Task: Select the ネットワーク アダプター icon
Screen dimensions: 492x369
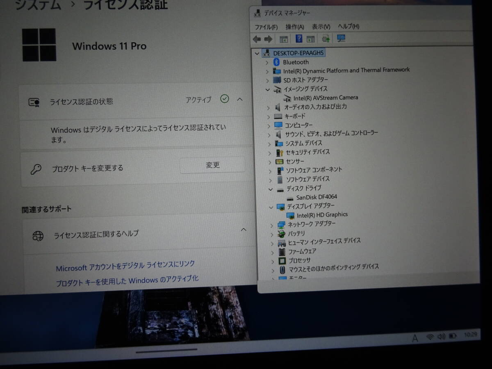Action: click(x=281, y=225)
